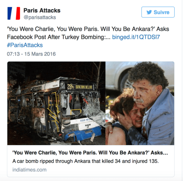
Task: Click the bus route 284 sign in photo
Action: pyautogui.click(x=80, y=87)
